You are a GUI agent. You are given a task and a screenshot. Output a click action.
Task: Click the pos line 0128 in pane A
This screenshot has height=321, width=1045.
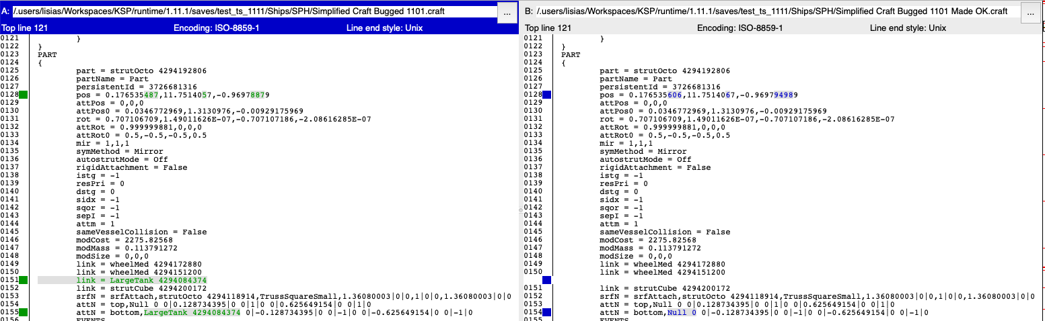point(173,95)
